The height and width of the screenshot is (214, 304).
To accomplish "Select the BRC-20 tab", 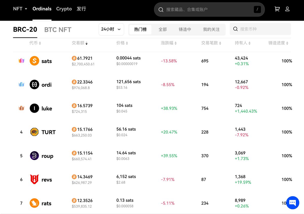I will (25, 30).
